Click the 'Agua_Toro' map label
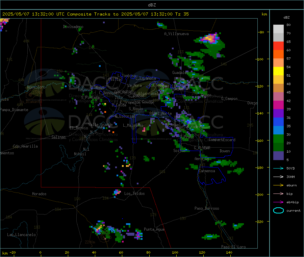Screen dimensions: 304x257 click(x=36, y=87)
